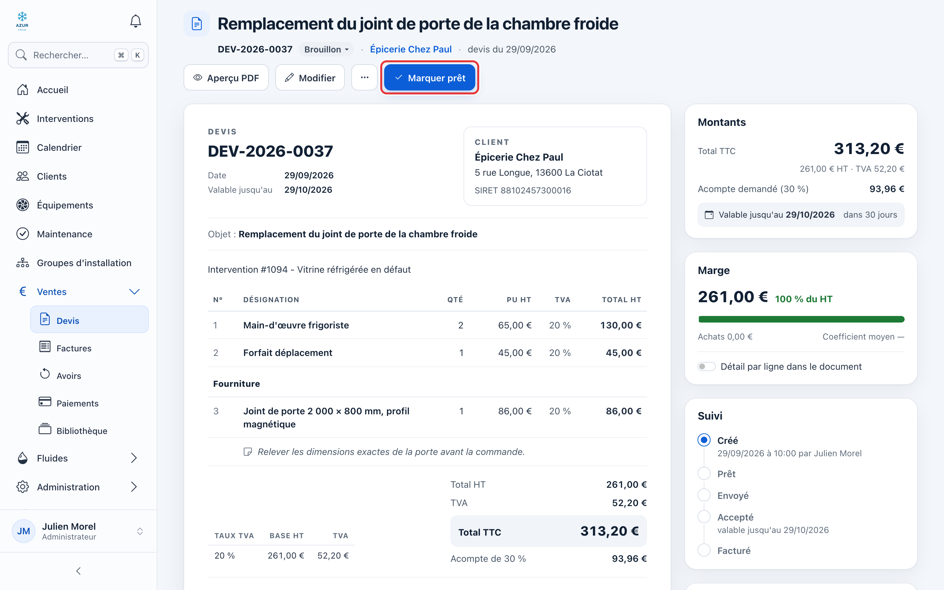
Task: Click the Factures list icon
Action: coord(45,346)
